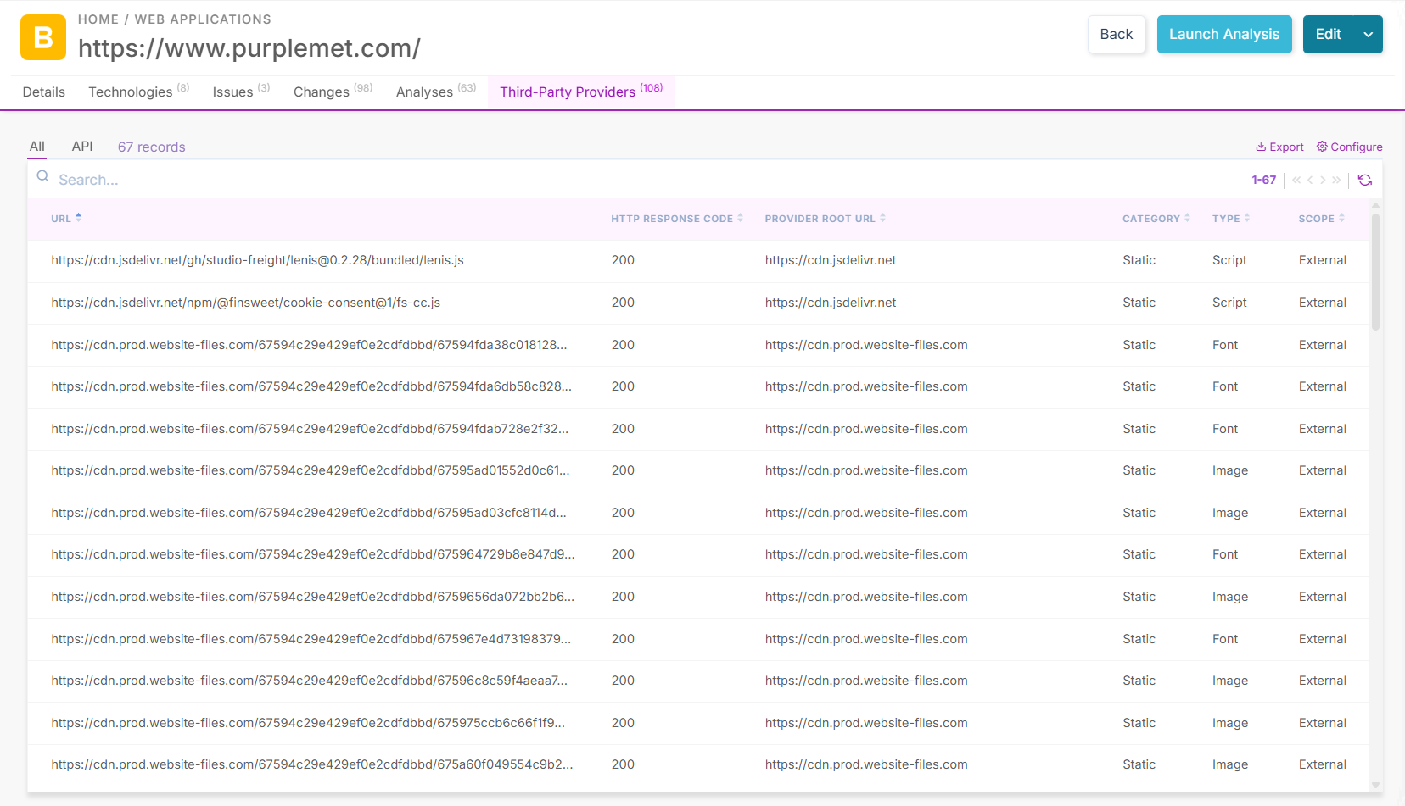1405x806 pixels.
Task: Export the providers list
Action: [x=1279, y=147]
